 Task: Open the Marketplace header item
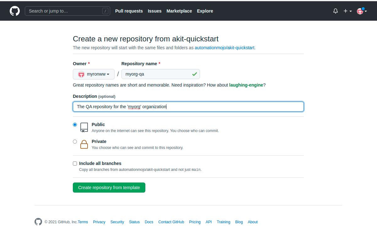tap(179, 11)
